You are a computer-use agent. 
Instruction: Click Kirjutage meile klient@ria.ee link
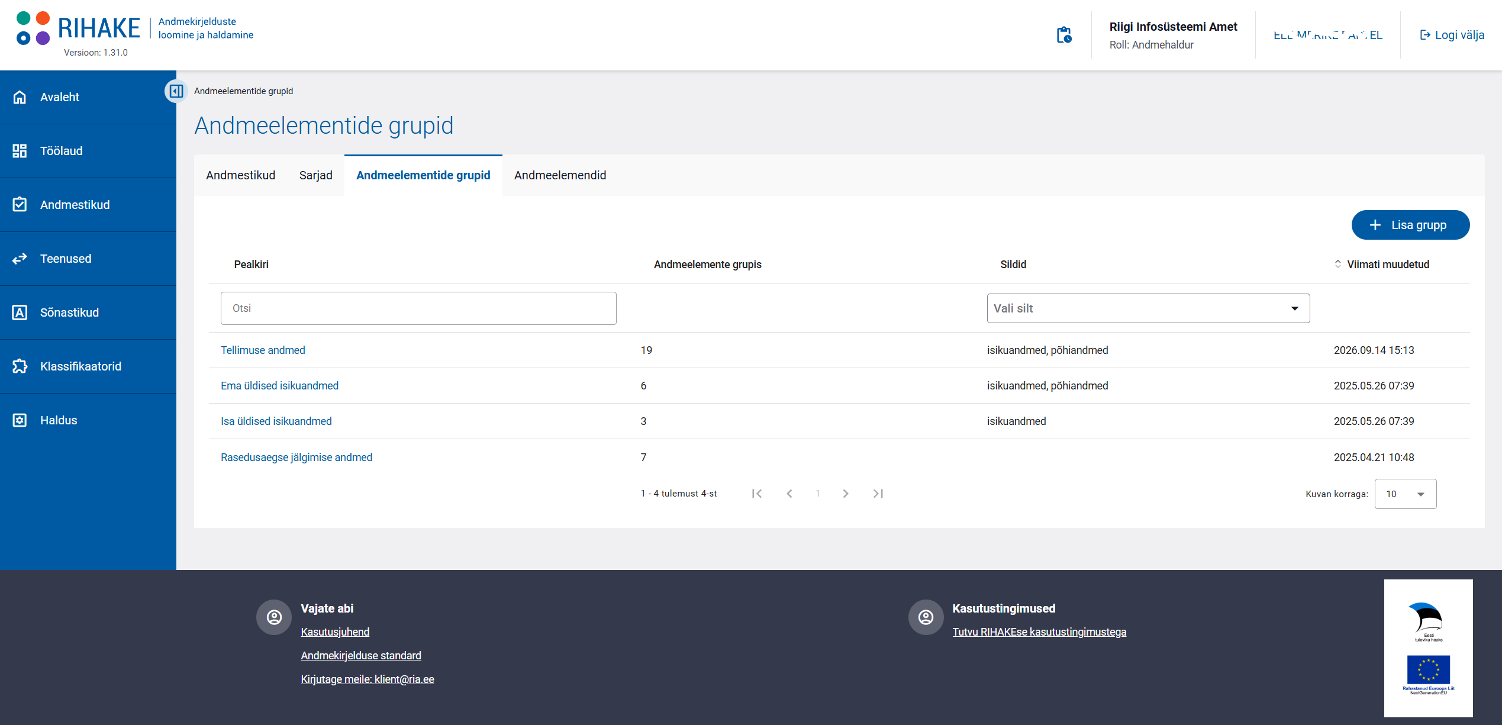coord(368,679)
